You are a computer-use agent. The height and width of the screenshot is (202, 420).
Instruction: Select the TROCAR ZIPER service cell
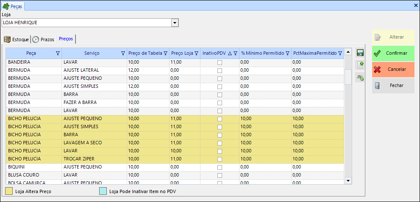coord(95,159)
